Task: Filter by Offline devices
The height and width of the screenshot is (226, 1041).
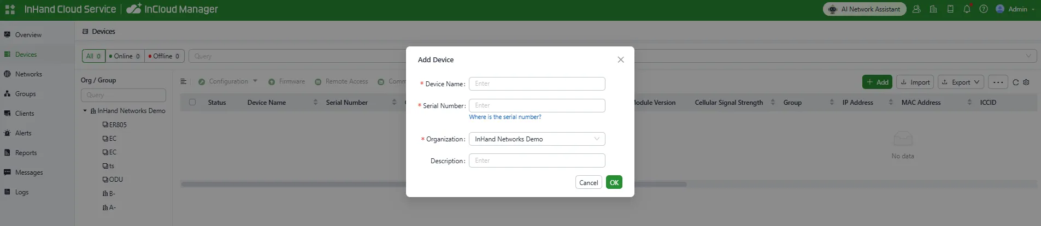Action: click(x=164, y=56)
